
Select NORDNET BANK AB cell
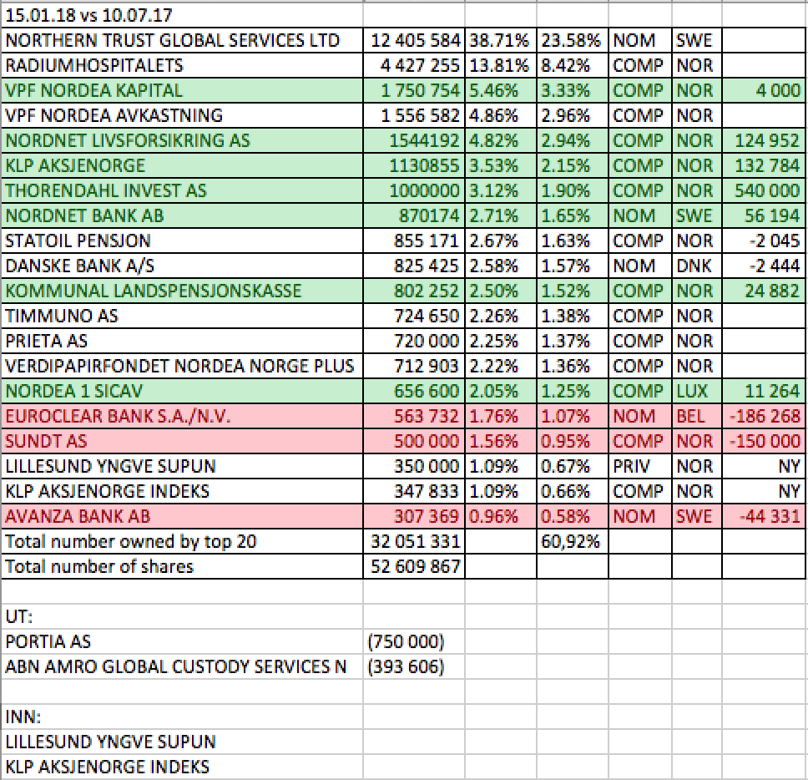coord(182,215)
